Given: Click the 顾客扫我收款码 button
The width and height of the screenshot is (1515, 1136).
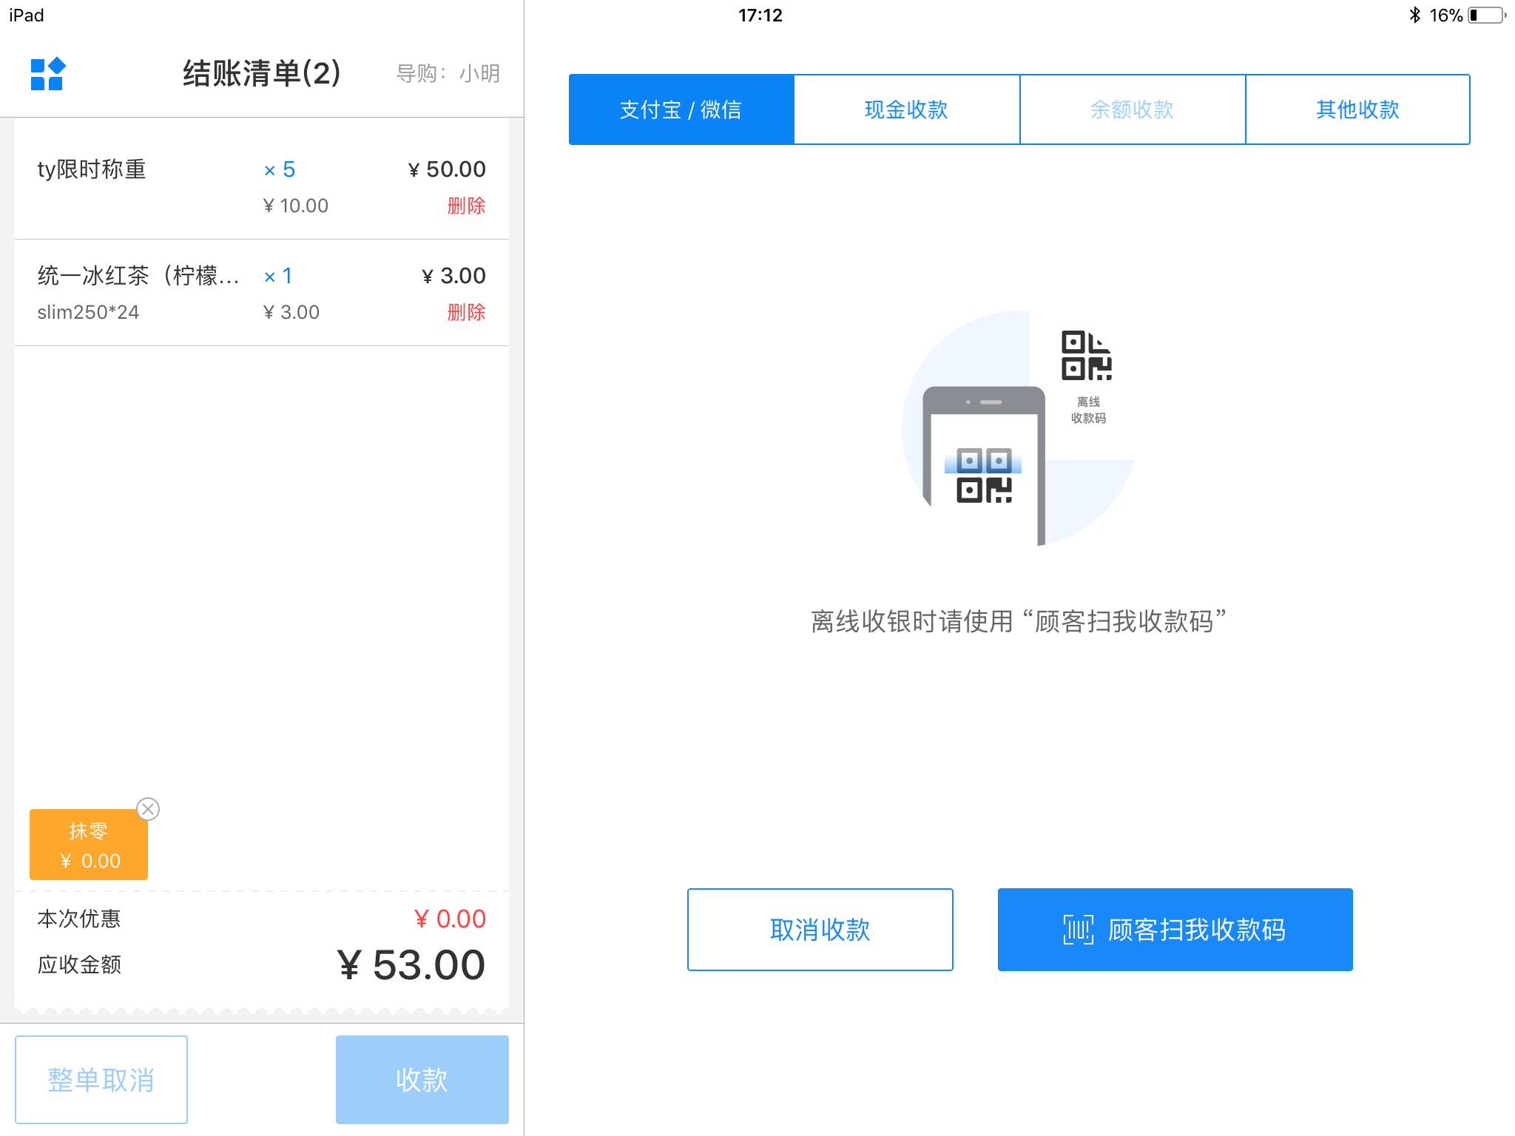Looking at the screenshot, I should [x=1175, y=930].
